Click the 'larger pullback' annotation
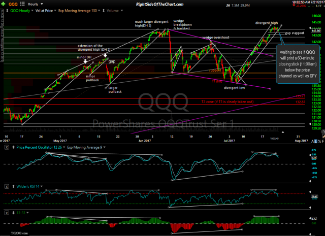This screenshot has height=236, width=325. click(x=115, y=90)
